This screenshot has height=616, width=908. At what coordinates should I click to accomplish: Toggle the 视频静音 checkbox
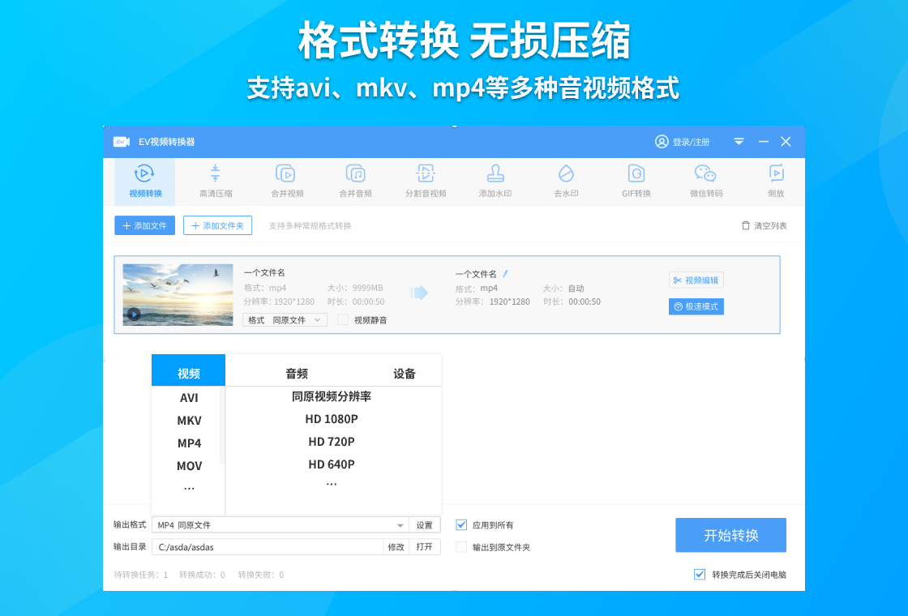tap(343, 320)
